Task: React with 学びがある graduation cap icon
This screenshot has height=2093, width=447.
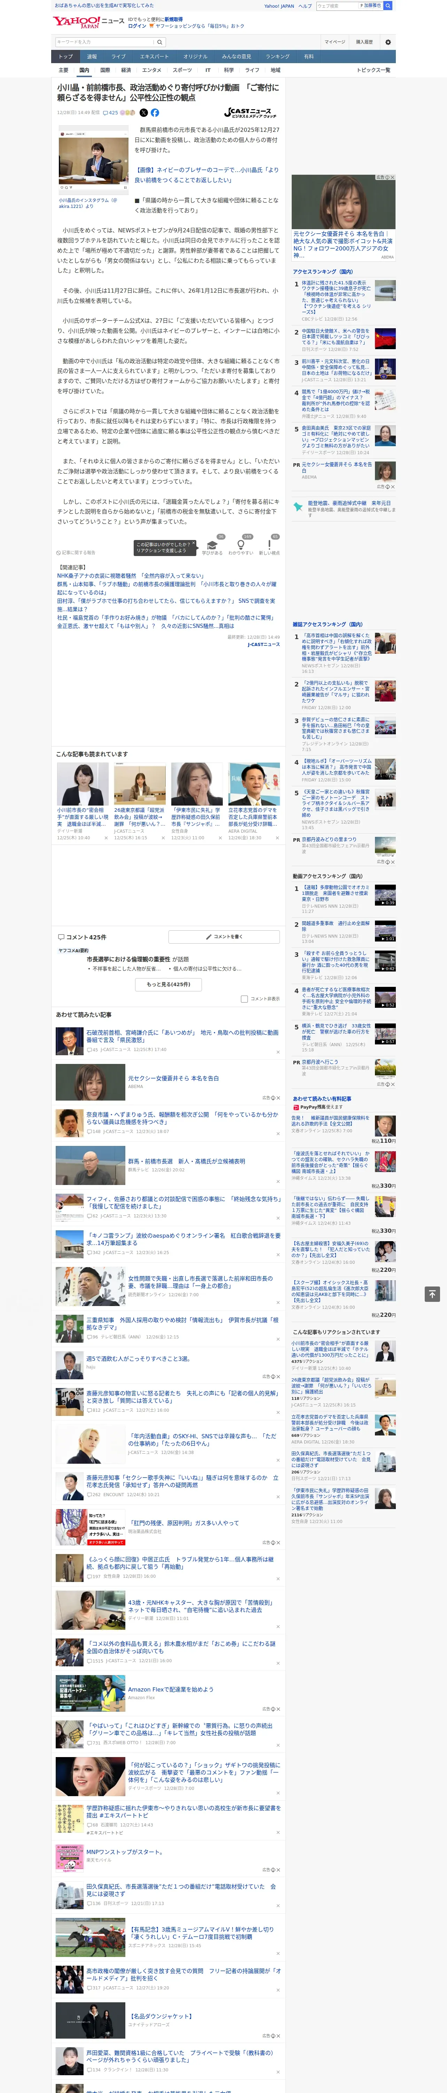Action: coord(213,545)
